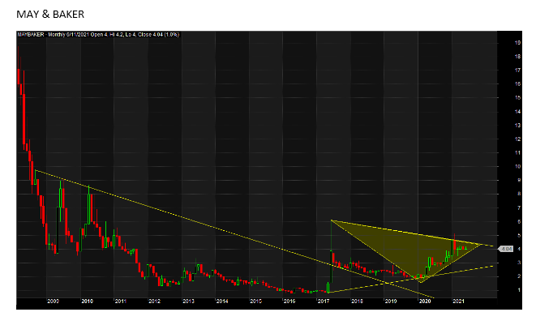The image size is (536, 325).
Task: Click the 2012 year label on time axis
Action: [154, 301]
